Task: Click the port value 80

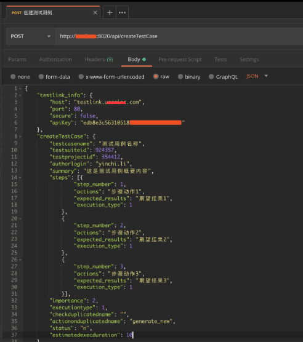Action: (x=77, y=109)
